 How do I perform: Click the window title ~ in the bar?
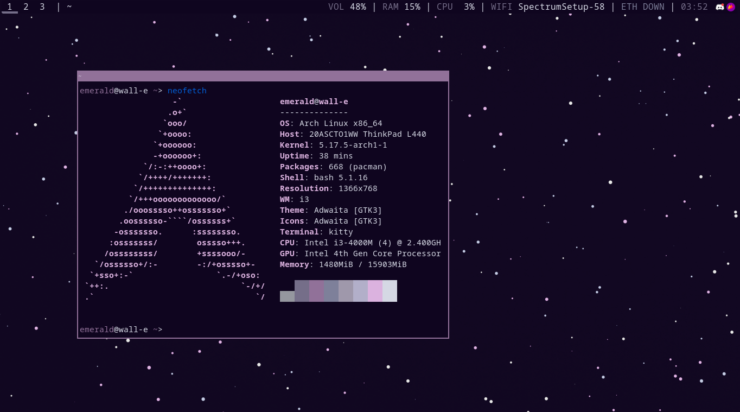coord(69,7)
